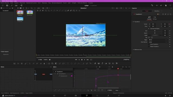Collapse CenterPath in Spline tree

[x=55, y=74]
